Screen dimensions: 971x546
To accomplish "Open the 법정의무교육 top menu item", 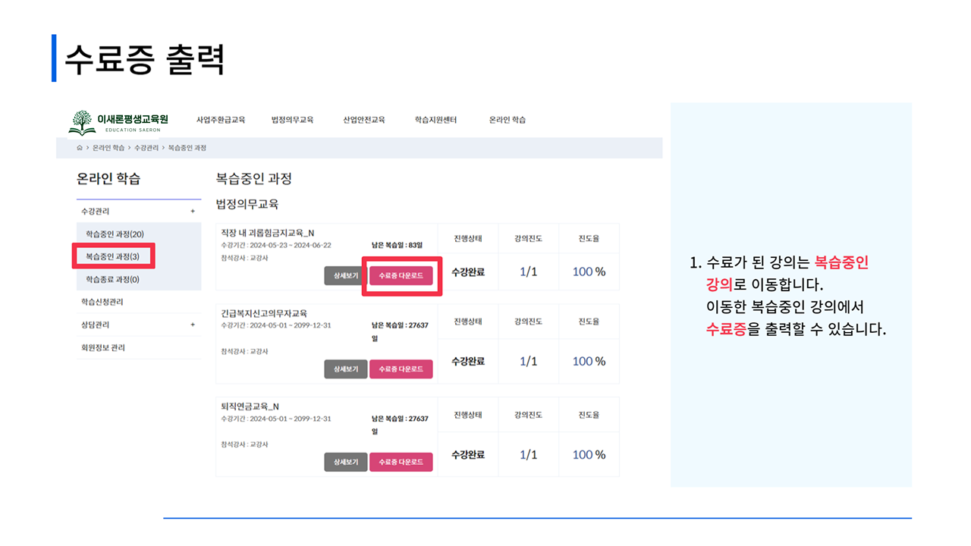I will (x=292, y=120).
